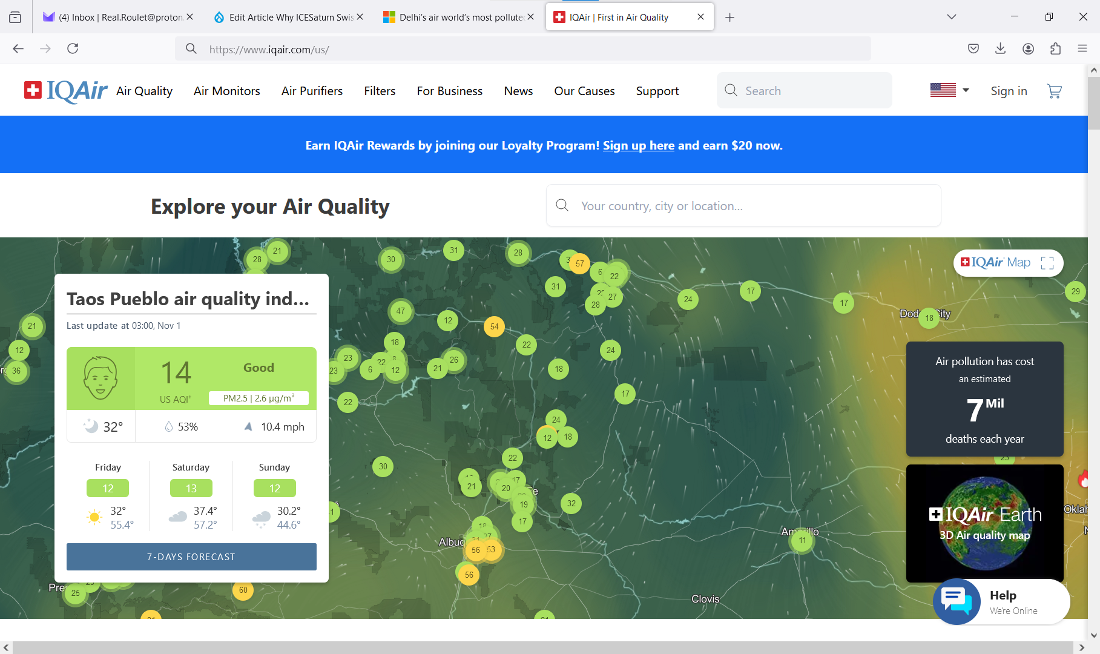The height and width of the screenshot is (654, 1100).
Task: Reload the current page
Action: [73, 49]
